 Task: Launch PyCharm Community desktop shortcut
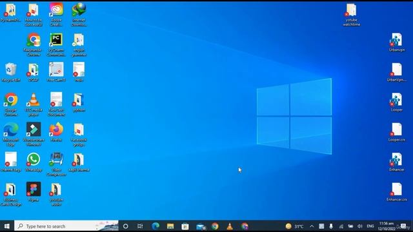click(56, 44)
